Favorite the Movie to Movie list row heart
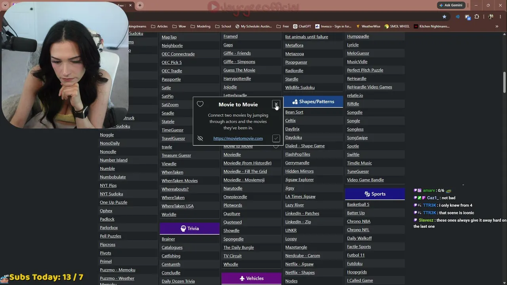Viewport: 507px width, 285px height. tap(276, 146)
